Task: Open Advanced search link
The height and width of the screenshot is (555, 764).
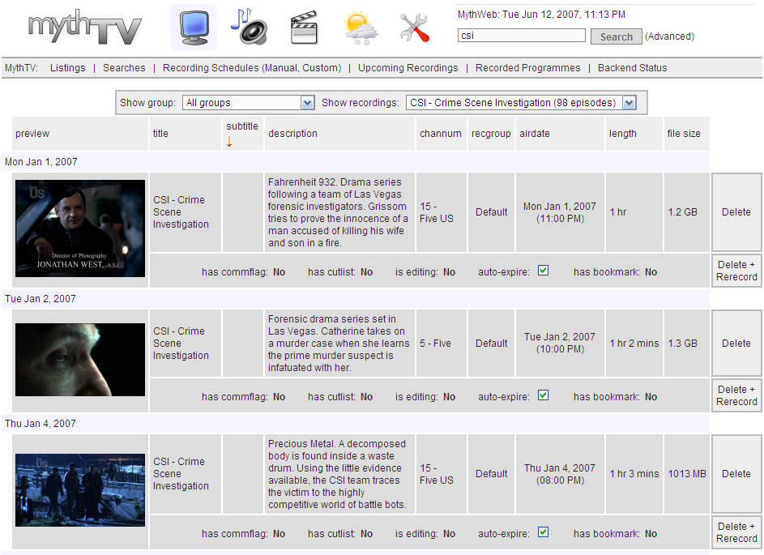Action: (x=670, y=36)
